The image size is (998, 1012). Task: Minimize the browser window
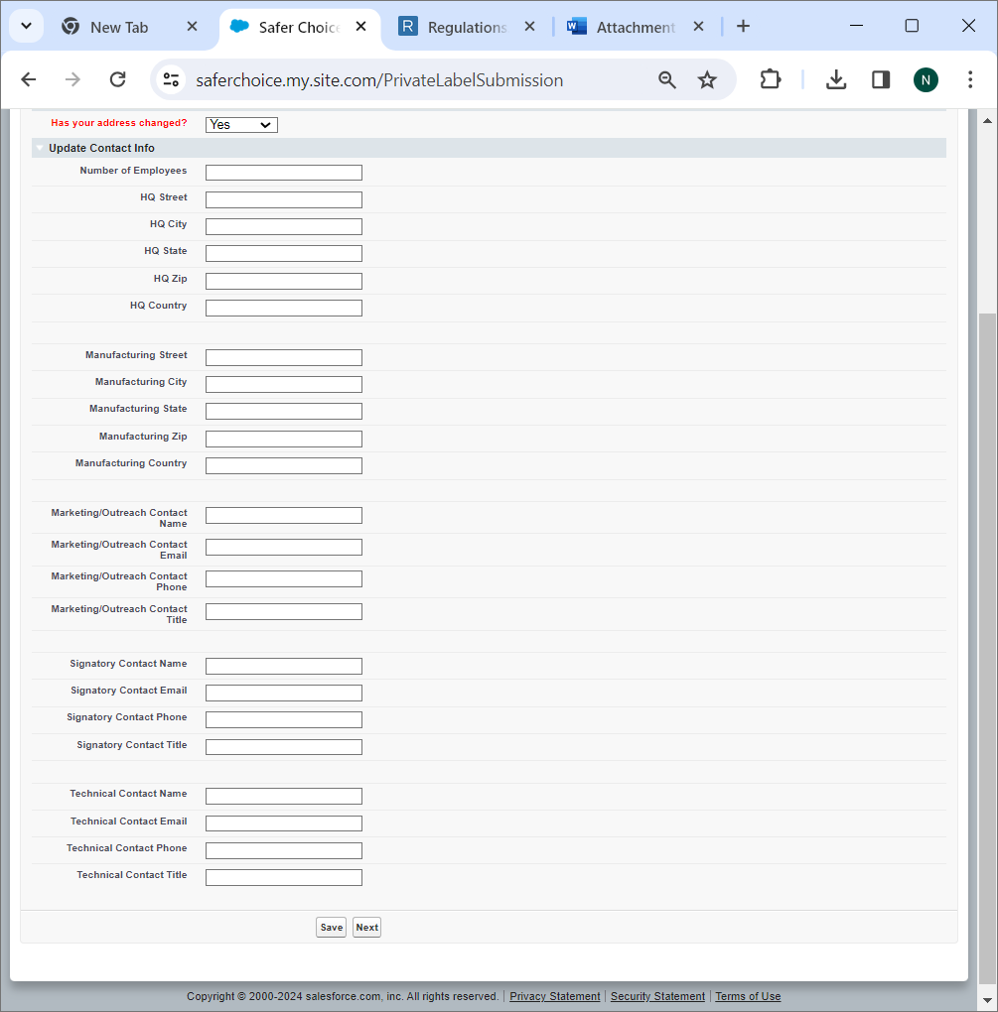click(857, 26)
